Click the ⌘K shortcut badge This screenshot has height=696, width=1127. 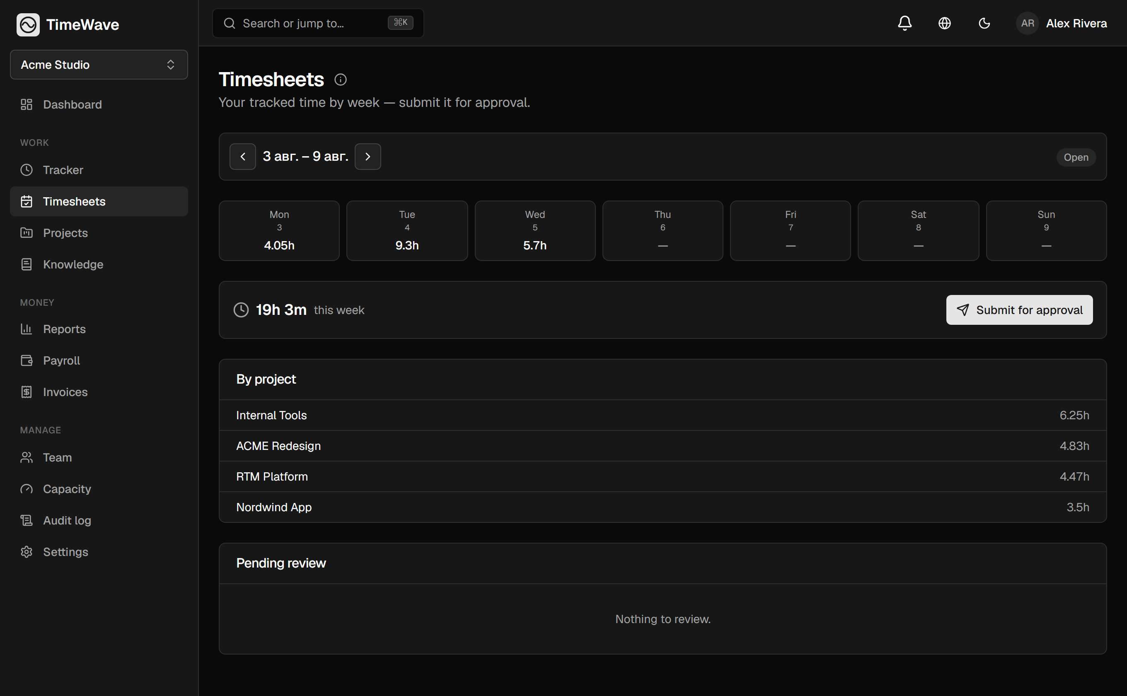coord(401,22)
